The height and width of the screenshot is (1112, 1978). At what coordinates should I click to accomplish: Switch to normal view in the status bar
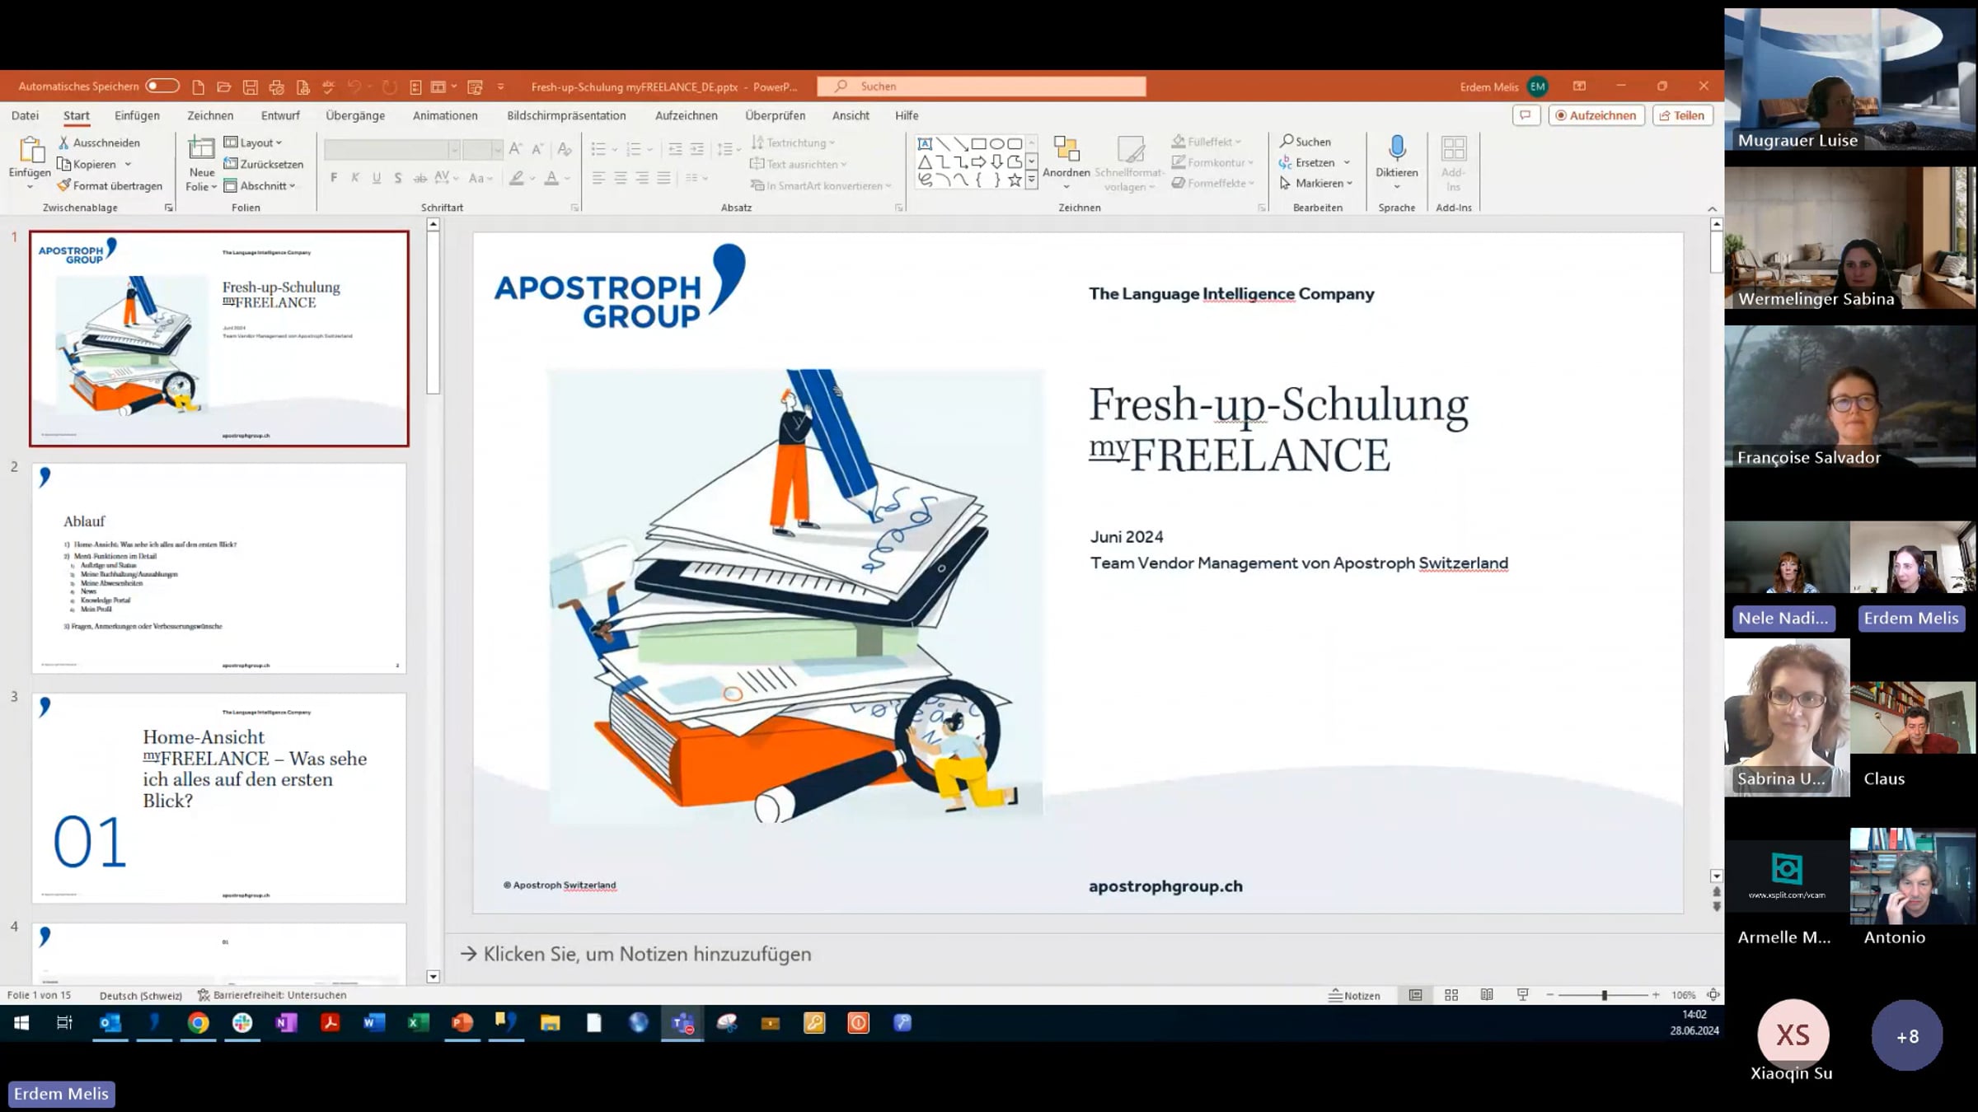tap(1415, 995)
